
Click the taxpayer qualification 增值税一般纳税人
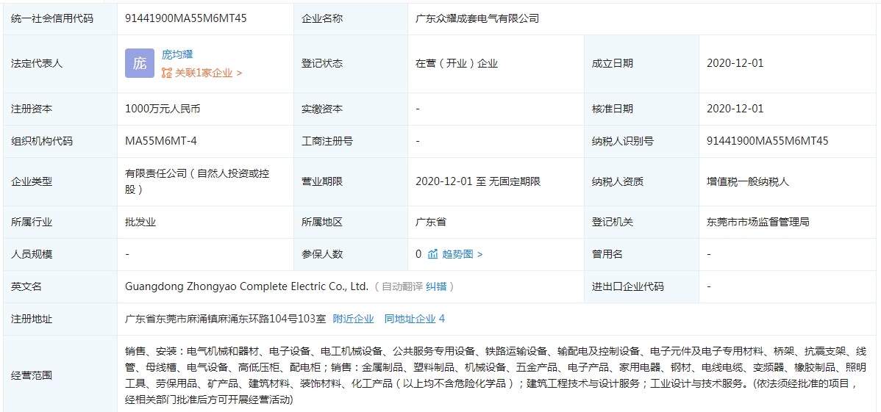pos(748,181)
